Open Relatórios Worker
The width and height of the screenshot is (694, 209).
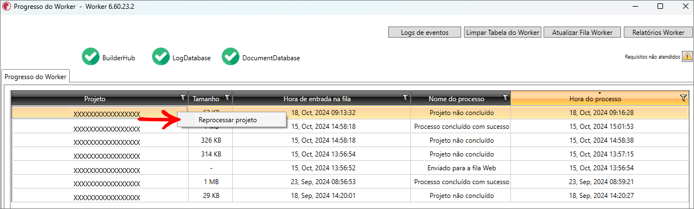tap(658, 32)
